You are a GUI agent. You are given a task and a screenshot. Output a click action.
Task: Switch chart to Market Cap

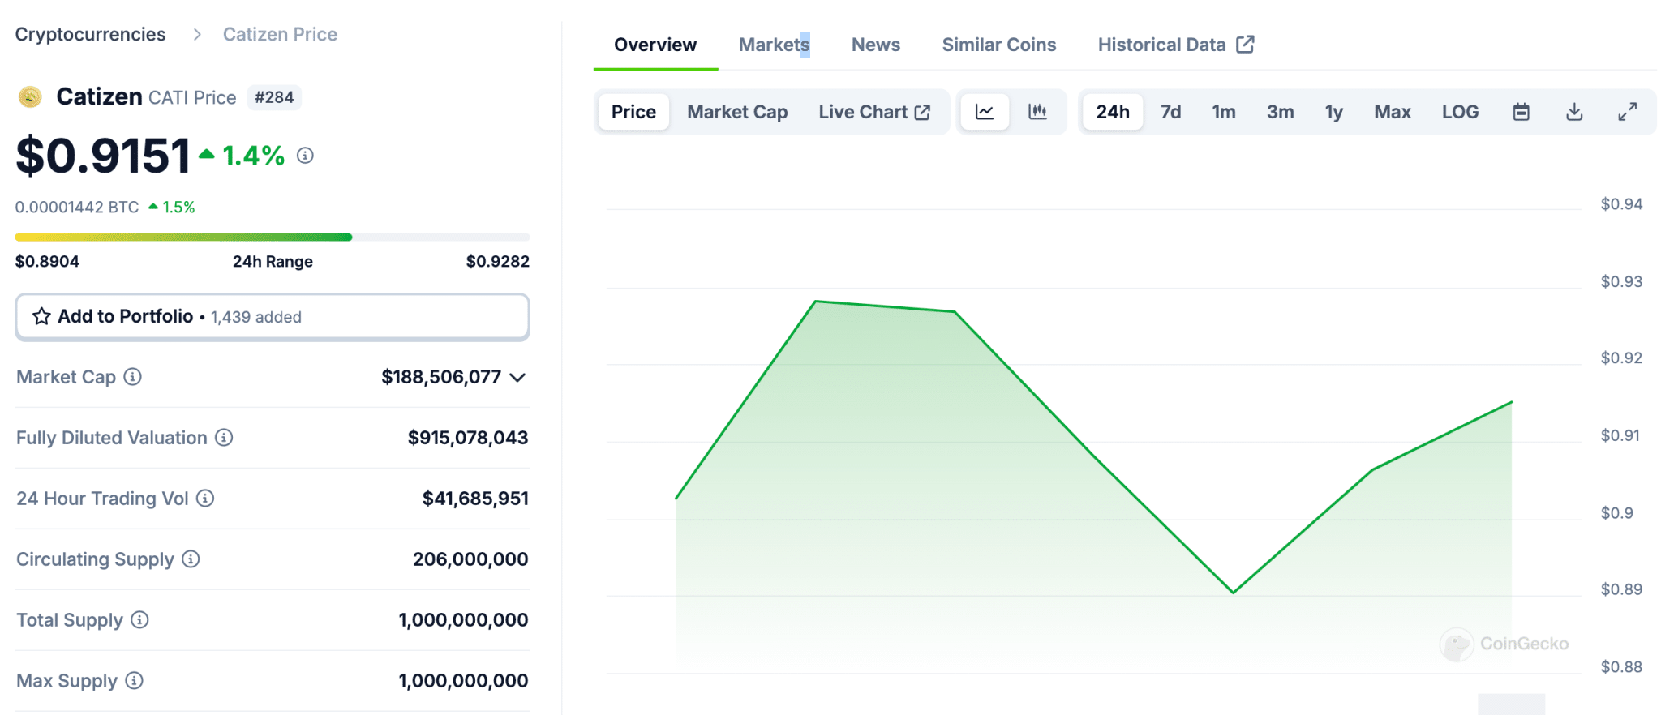(737, 112)
